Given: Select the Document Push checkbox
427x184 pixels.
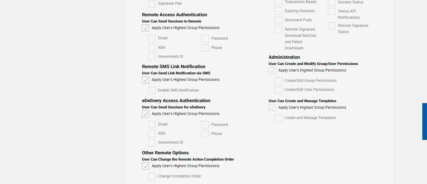Looking at the screenshot, I should tap(279, 20).
